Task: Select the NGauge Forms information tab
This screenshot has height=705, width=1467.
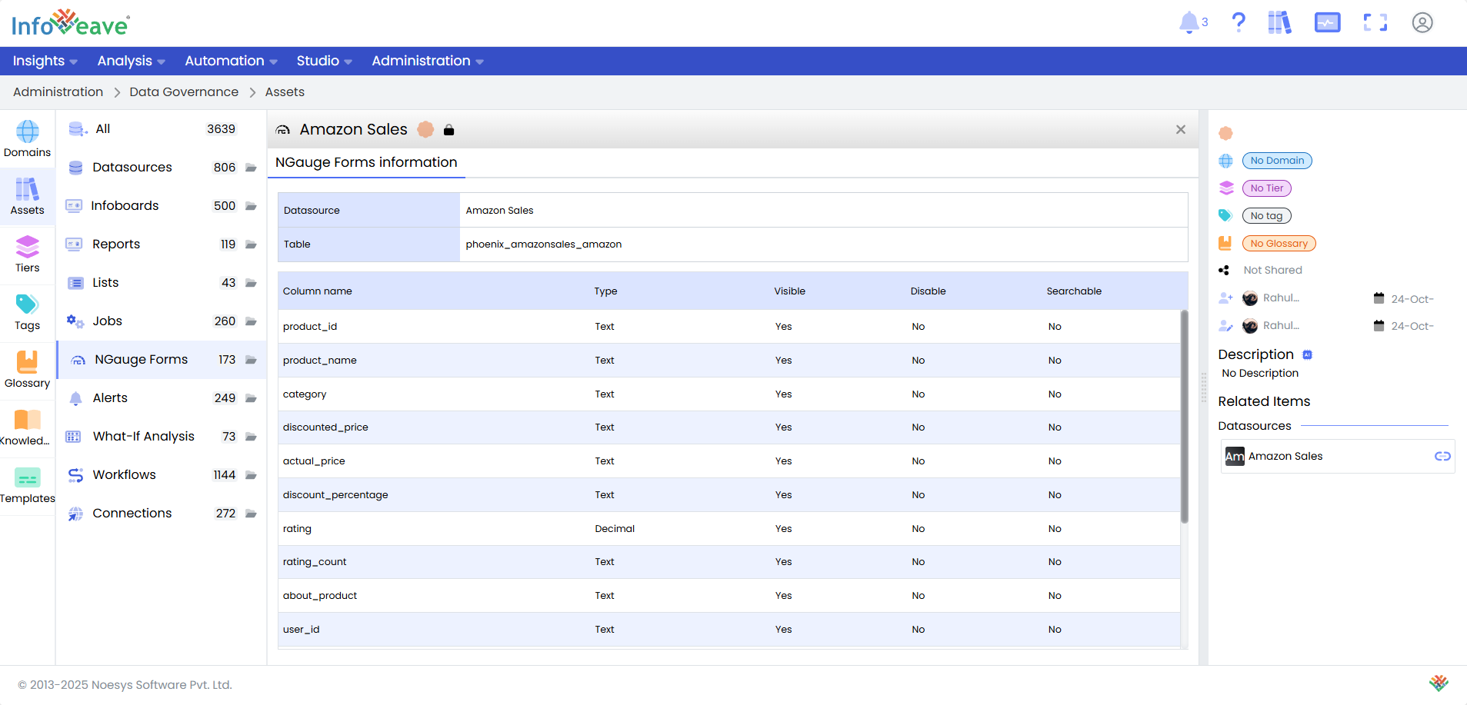Action: tap(366, 162)
